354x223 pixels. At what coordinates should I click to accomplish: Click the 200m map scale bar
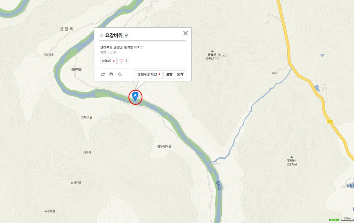[x=347, y=219]
